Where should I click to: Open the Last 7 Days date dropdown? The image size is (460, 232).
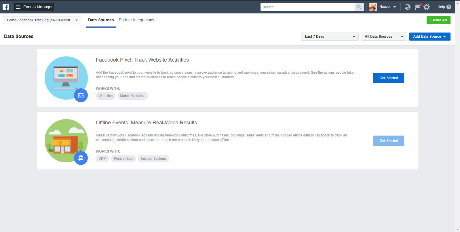point(330,37)
